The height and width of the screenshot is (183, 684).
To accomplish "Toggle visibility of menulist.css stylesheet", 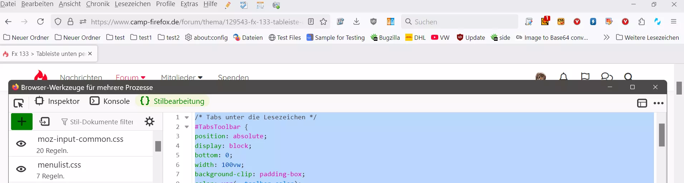I will pyautogui.click(x=21, y=169).
